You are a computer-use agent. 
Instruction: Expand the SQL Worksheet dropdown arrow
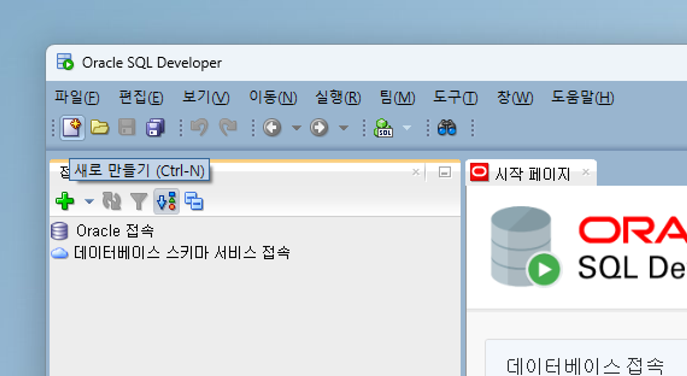point(407,128)
